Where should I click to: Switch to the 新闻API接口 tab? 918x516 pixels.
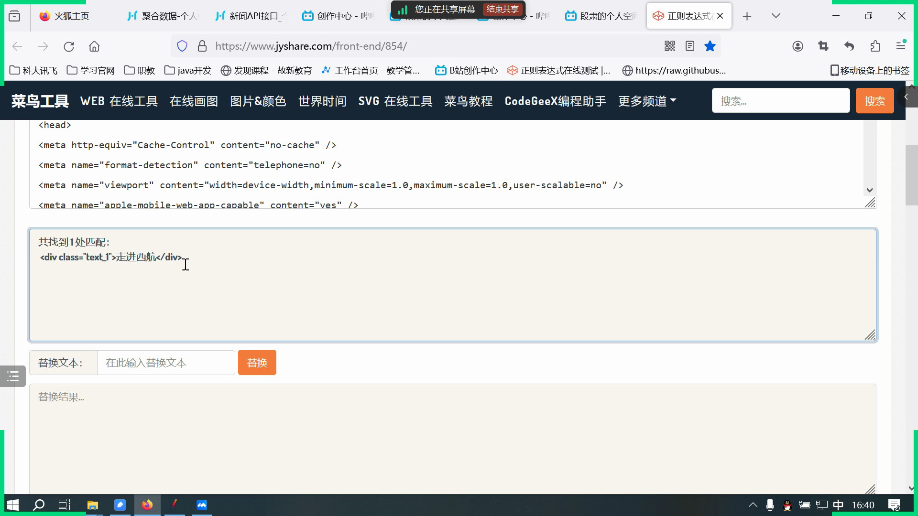pyautogui.click(x=251, y=16)
